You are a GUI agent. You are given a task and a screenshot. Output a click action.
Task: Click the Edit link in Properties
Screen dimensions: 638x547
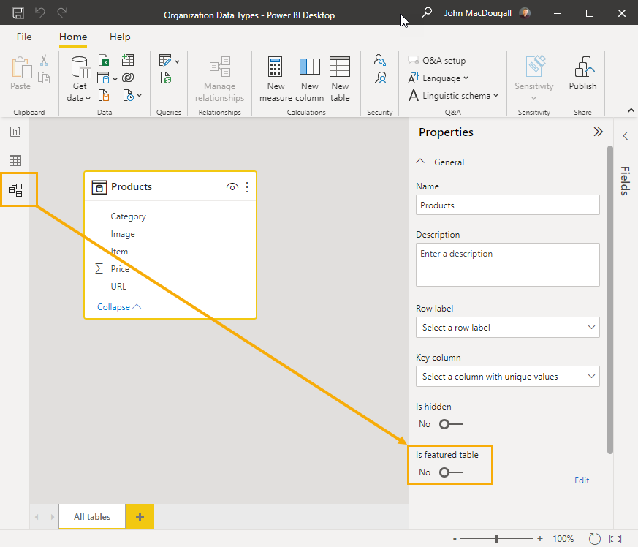pos(582,480)
